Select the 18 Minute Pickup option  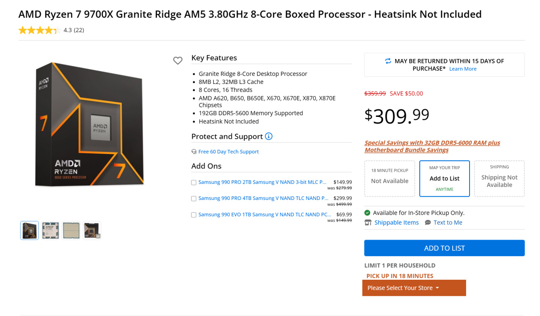pos(389,178)
